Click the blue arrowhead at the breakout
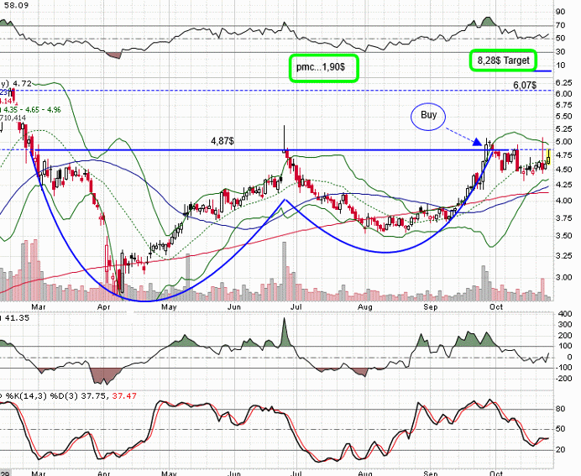Viewport: 581px width, 476px height. (x=488, y=144)
